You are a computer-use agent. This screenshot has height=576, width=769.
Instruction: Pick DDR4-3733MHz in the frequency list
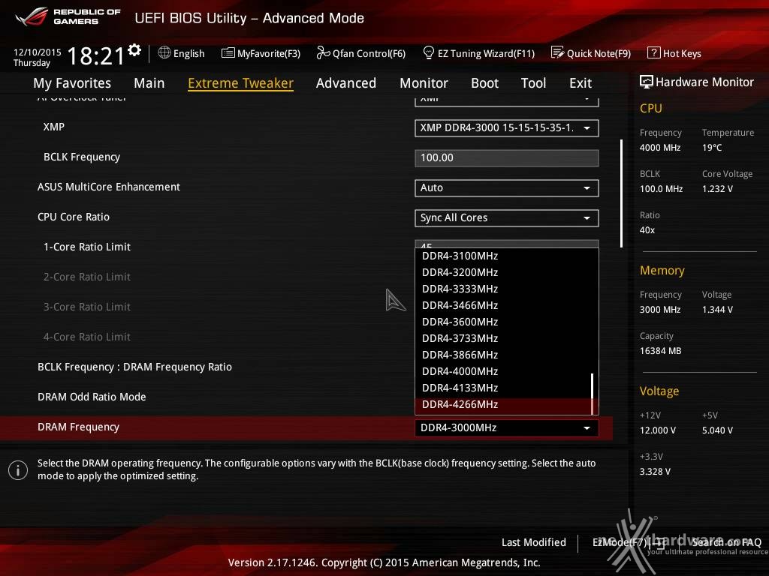[460, 338]
